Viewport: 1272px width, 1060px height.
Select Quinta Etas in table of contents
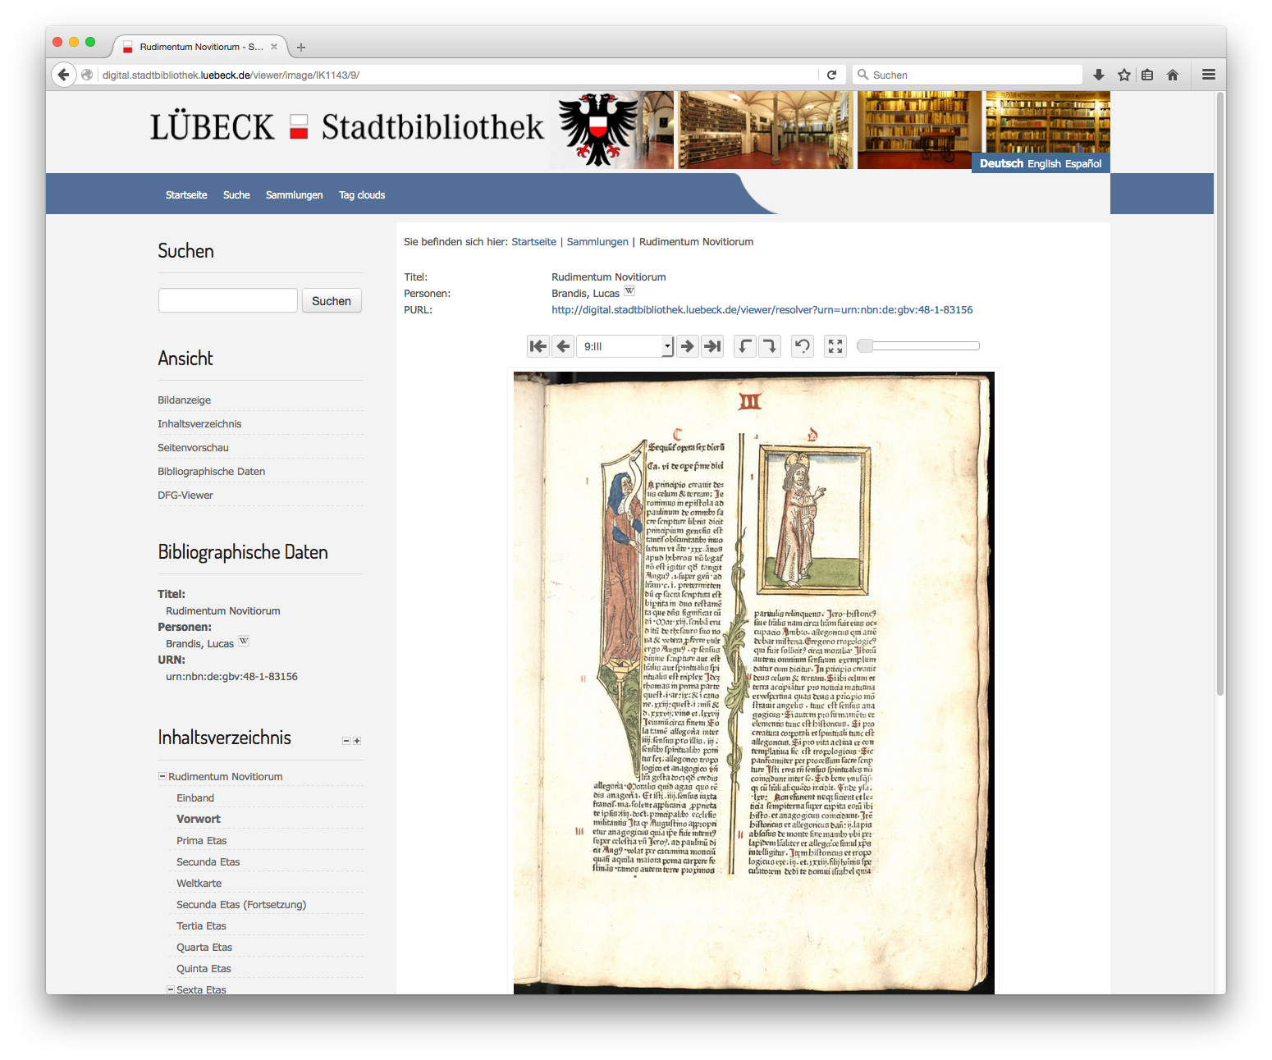(x=204, y=969)
